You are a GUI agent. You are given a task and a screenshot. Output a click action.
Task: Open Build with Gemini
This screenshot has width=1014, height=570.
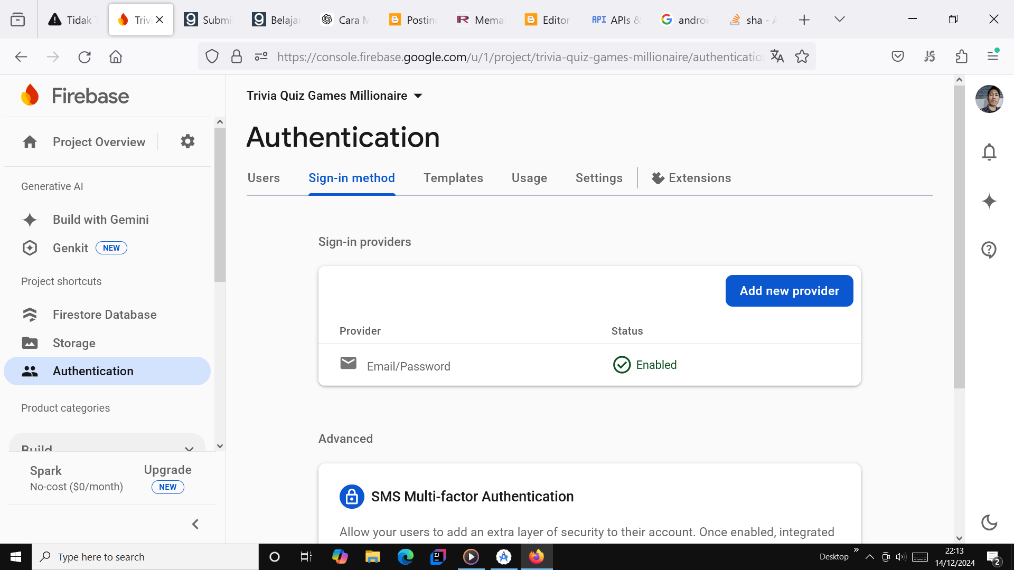click(101, 220)
